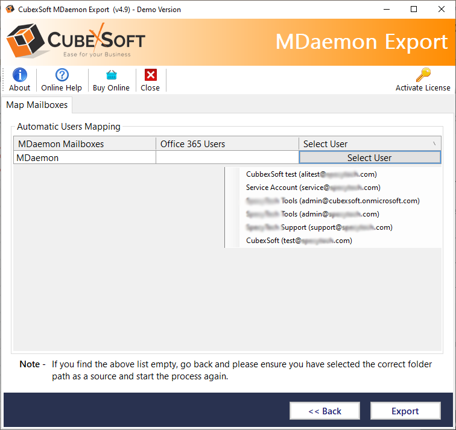Click the Activate License key icon

pyautogui.click(x=423, y=75)
